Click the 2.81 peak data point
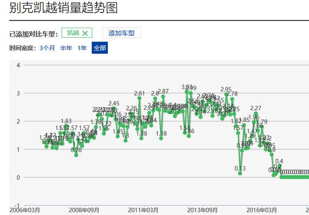309x215 pixels. point(139,98)
